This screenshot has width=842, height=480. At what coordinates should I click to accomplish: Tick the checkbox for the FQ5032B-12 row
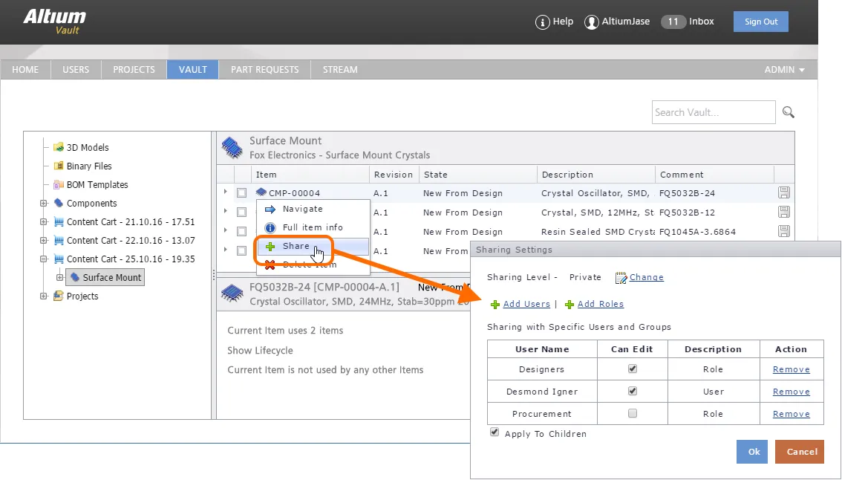(241, 212)
